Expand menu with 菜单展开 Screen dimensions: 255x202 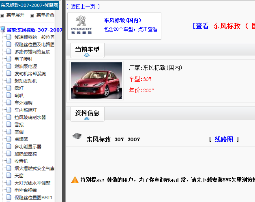click(15, 15)
